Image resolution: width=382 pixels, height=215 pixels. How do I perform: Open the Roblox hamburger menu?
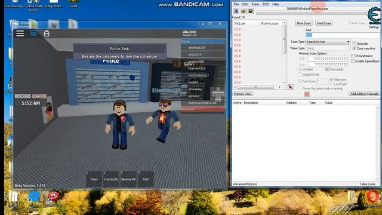pyautogui.click(x=20, y=33)
